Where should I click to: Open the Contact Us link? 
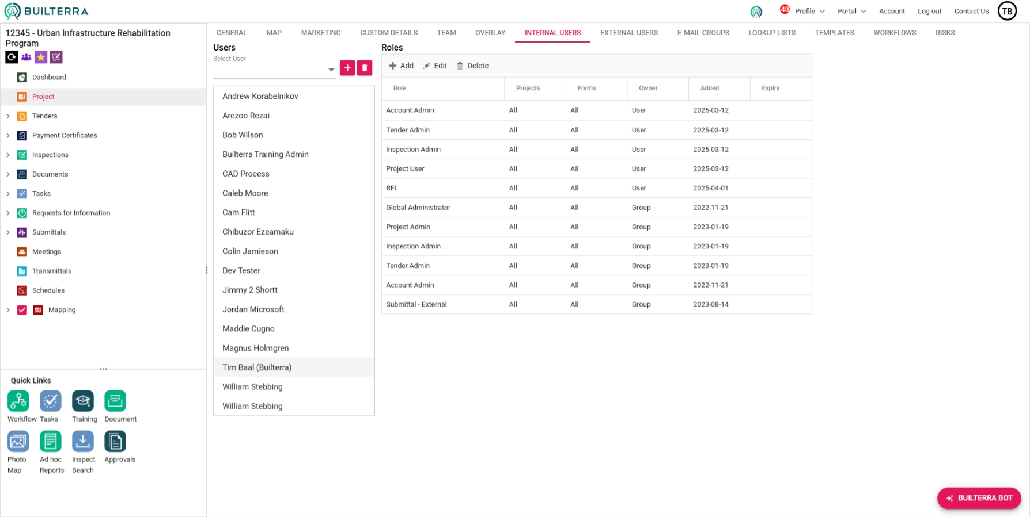click(971, 11)
